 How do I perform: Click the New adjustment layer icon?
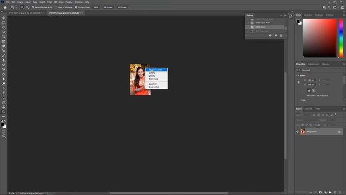pyautogui.click(x=325, y=193)
